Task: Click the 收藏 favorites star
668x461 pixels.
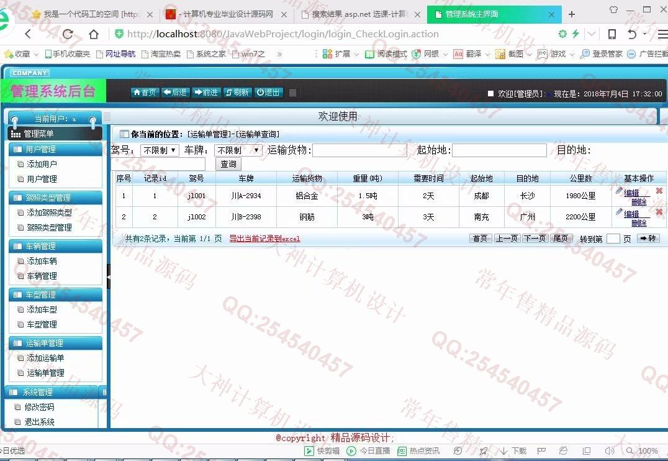Action: [x=8, y=54]
